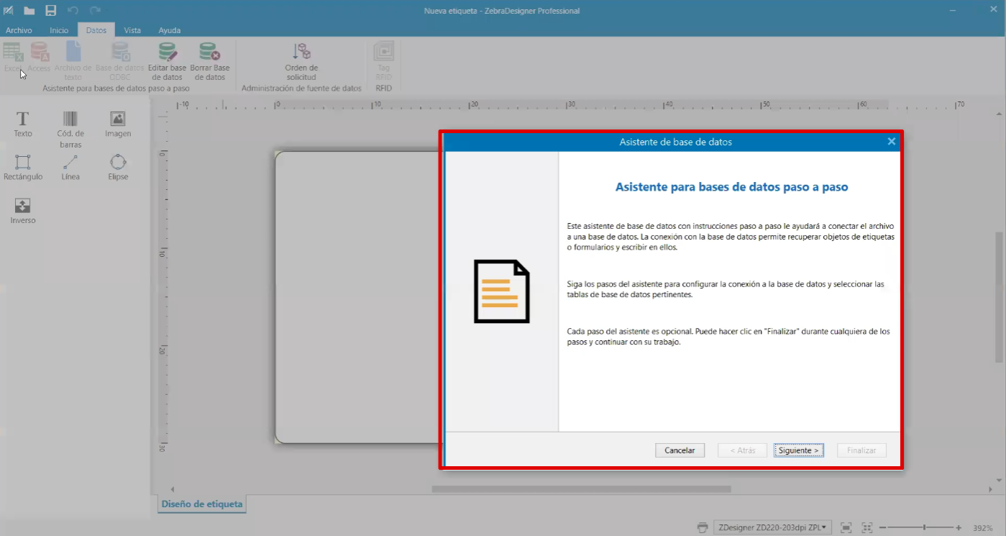
Task: Click the dialog heading 'Asistente para bases de datos paso a paso'
Action: (x=732, y=187)
